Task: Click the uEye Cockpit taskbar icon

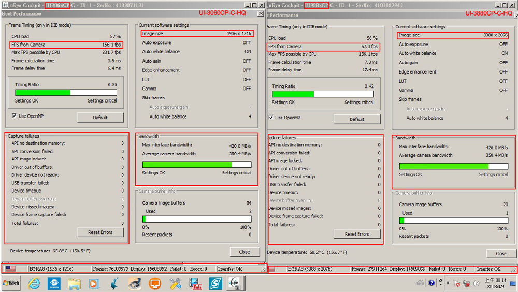Action: [235, 283]
